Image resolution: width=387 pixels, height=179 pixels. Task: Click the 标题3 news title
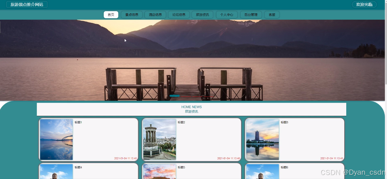(284, 122)
